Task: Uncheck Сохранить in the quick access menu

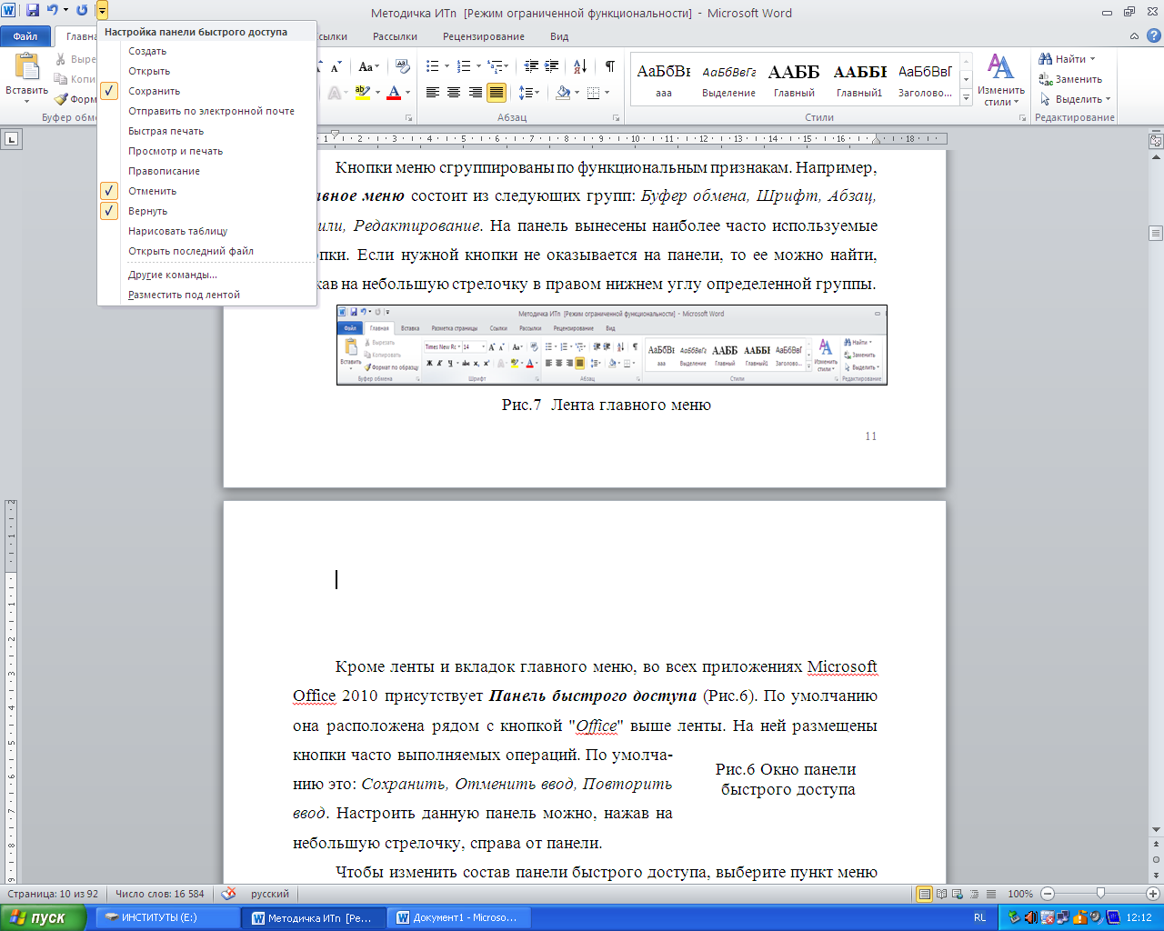Action: click(x=154, y=91)
